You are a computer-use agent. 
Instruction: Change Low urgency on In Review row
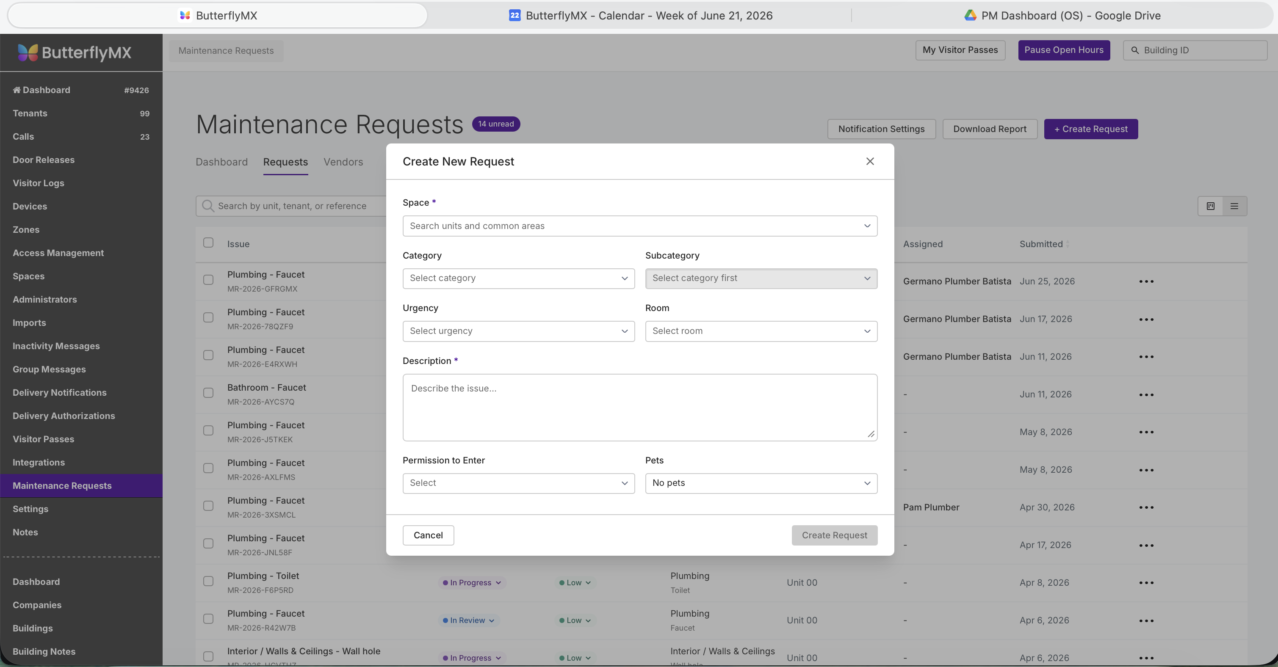point(575,620)
